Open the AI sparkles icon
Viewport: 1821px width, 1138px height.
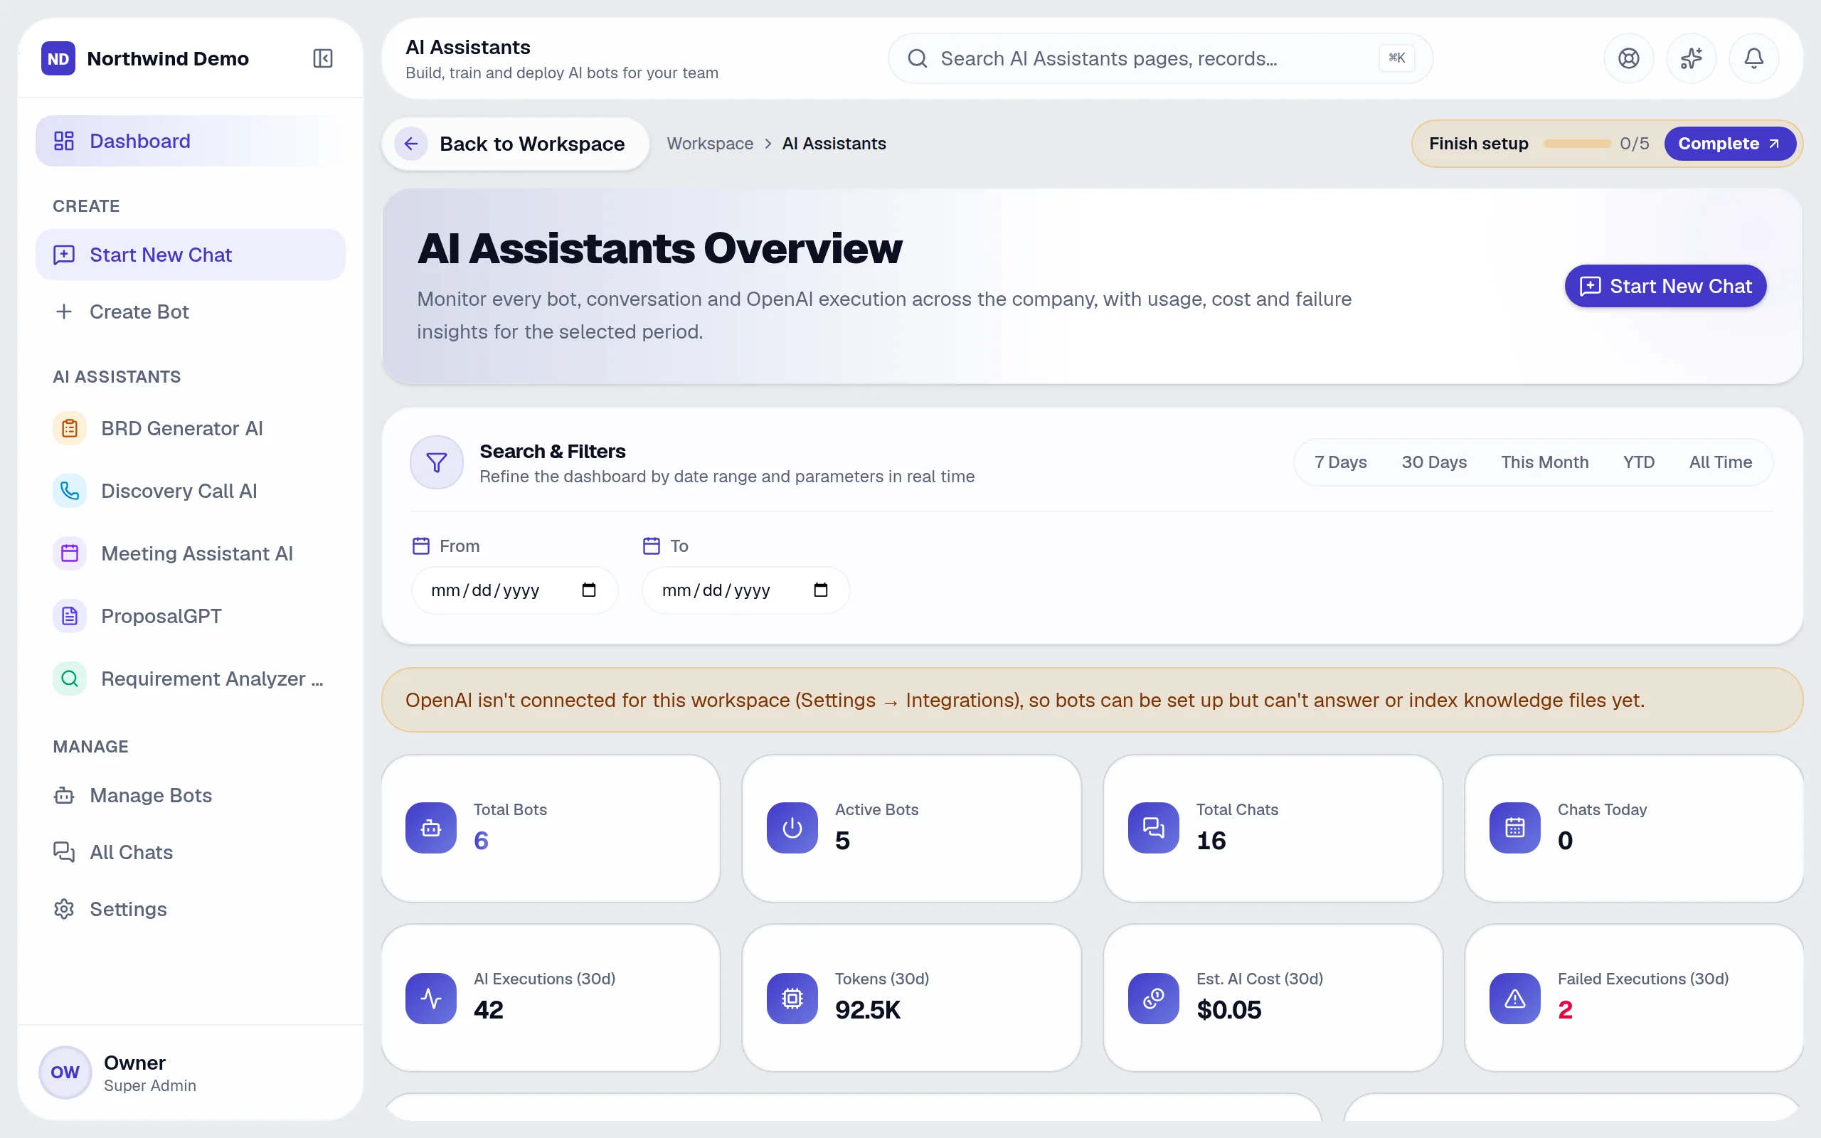[x=1691, y=58]
